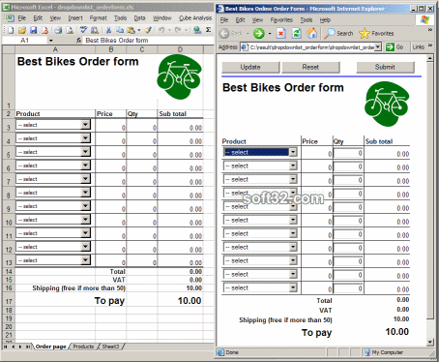The image size is (439, 362).
Task: Click the first Qty input field in web form
Action: tap(348, 153)
